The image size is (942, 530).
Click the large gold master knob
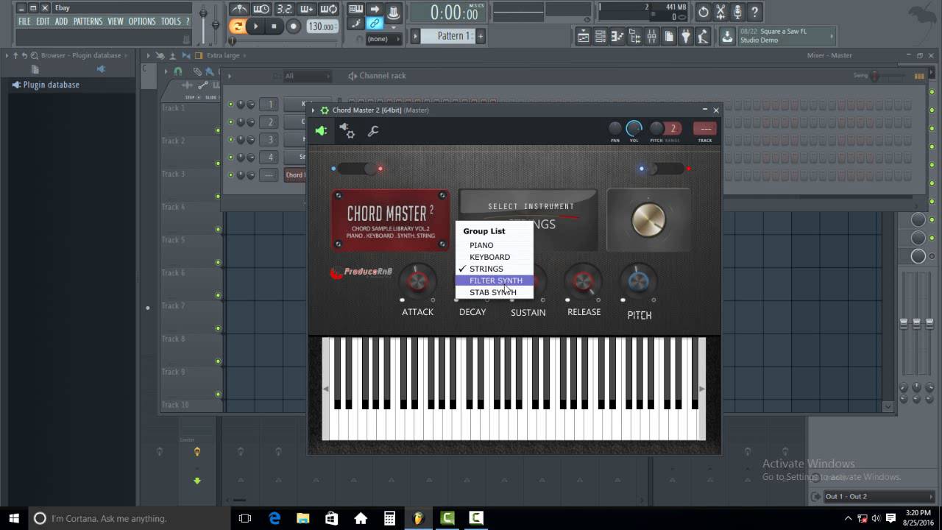648,220
